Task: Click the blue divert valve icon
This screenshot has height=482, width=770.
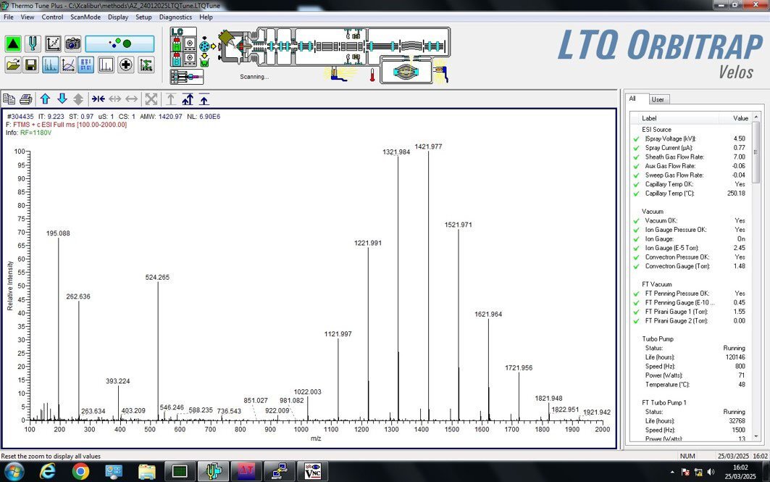Action: pos(204,46)
